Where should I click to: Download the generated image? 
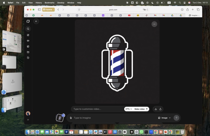click(156, 109)
